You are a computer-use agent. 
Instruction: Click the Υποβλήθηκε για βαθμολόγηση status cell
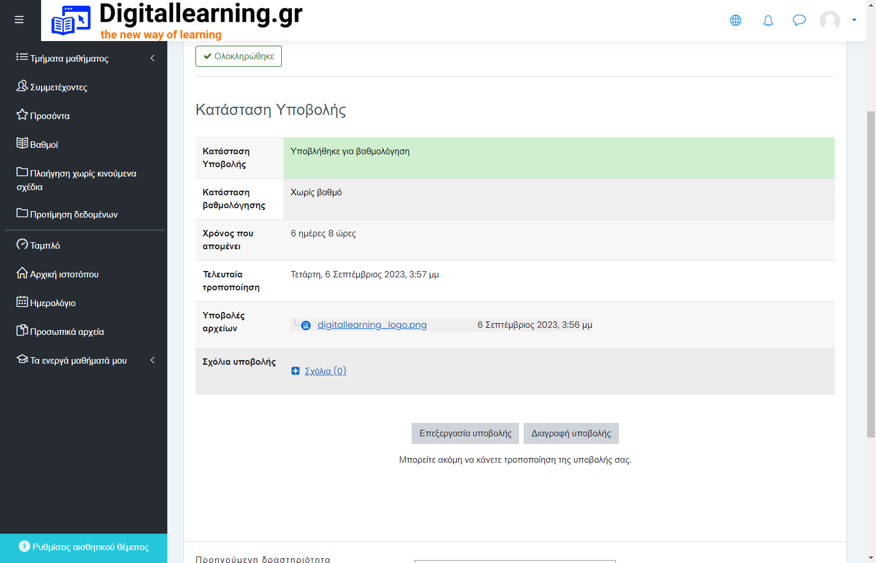point(559,158)
